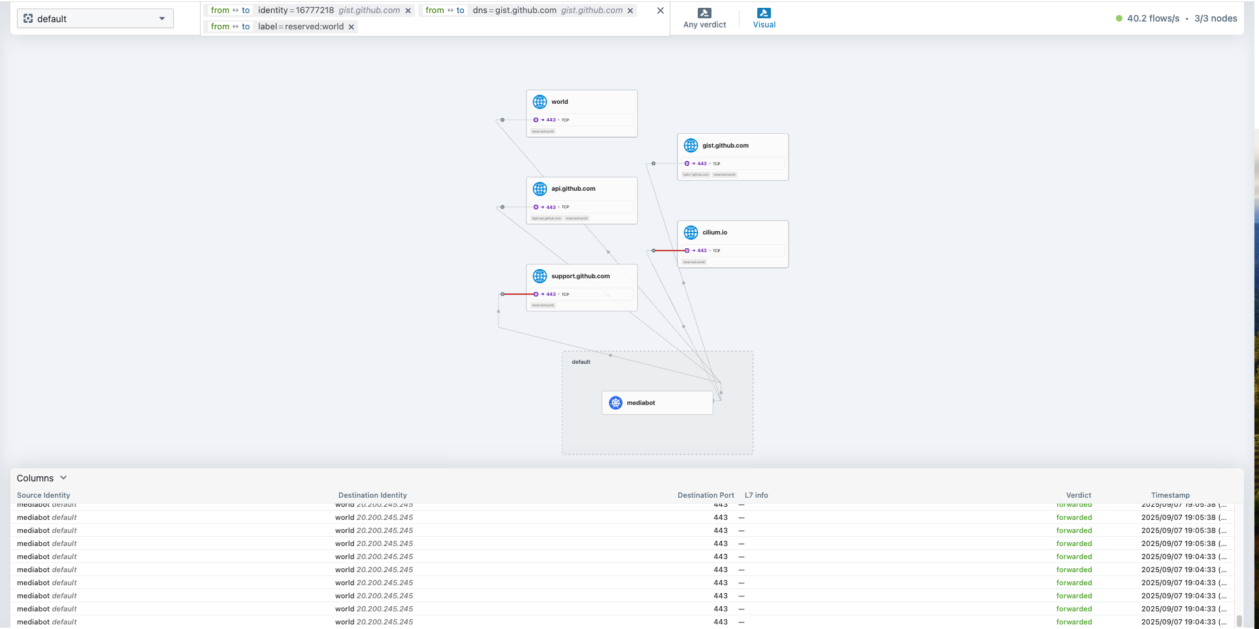Viewport: 1259px width, 629px height.
Task: Click the namespace icon beside default
Action: pyautogui.click(x=28, y=18)
